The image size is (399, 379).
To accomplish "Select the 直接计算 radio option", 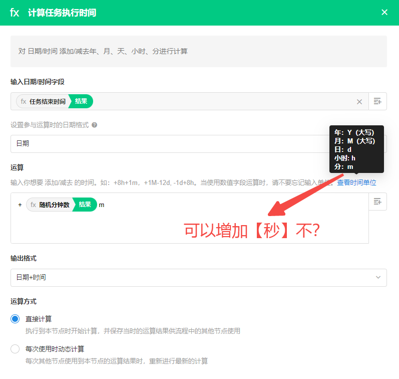I will tap(15, 319).
